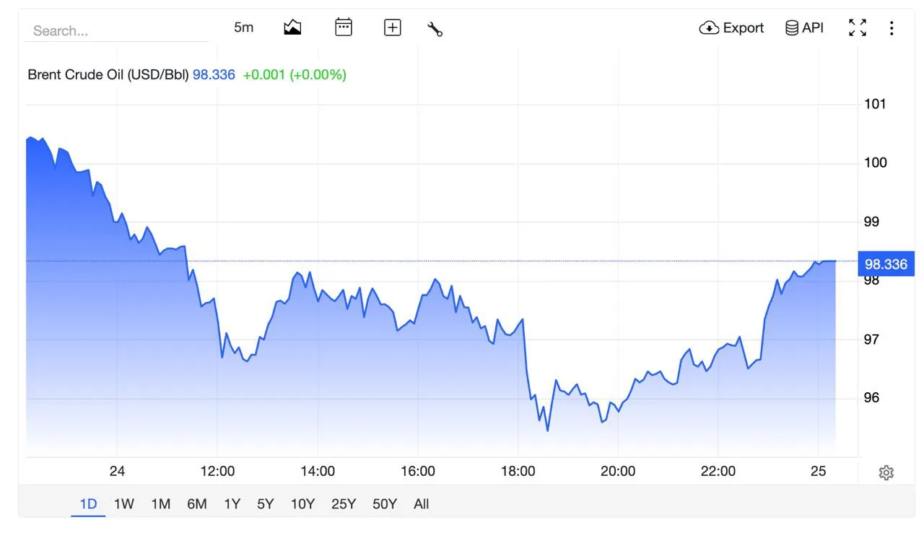Select the 1Y time range
The width and height of the screenshot is (924, 533).
(x=232, y=504)
